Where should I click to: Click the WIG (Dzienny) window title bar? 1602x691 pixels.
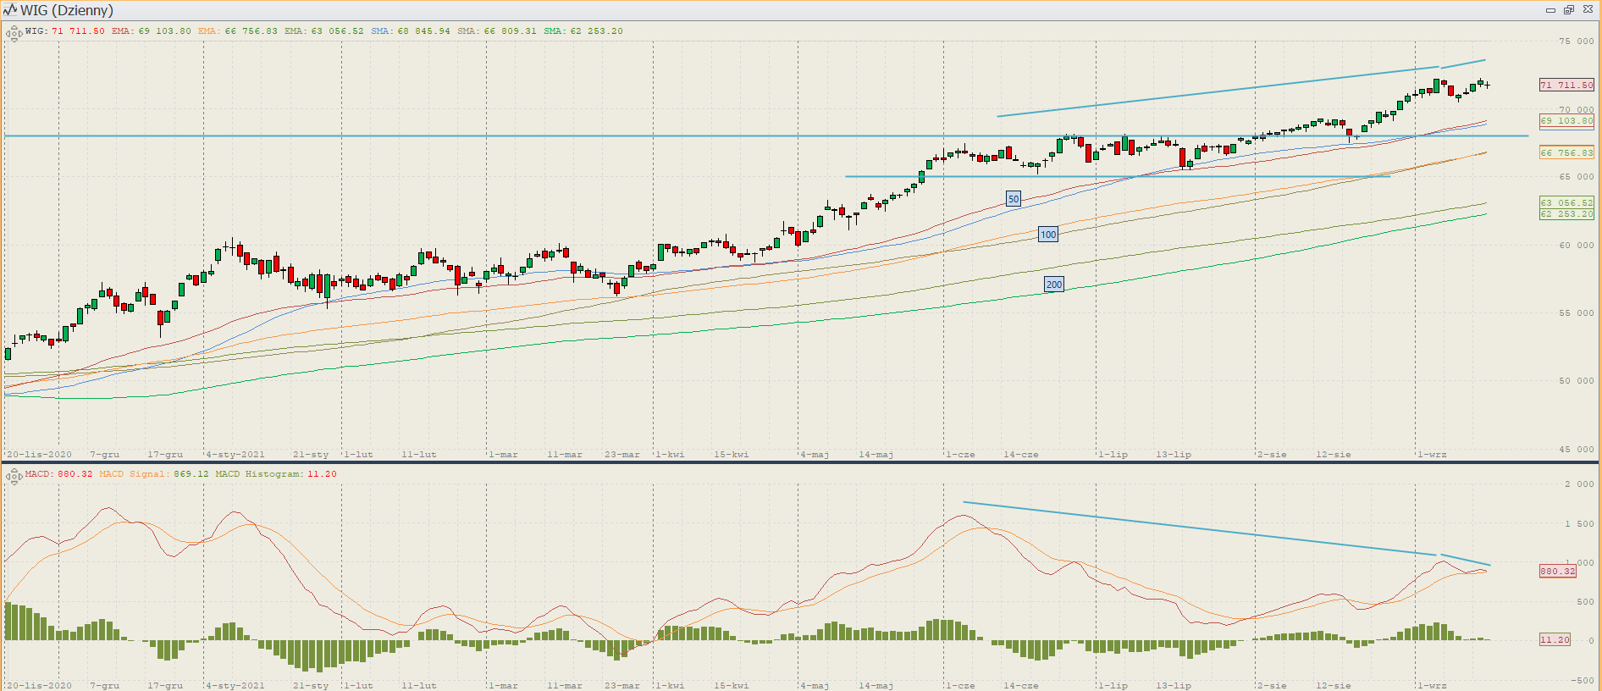[762, 10]
